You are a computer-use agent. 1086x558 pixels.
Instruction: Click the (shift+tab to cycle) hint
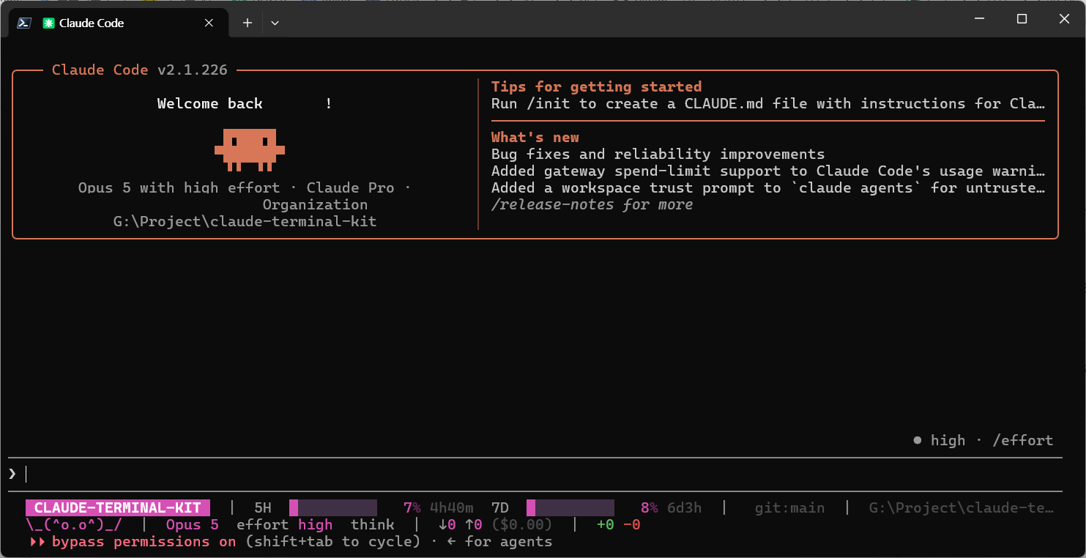coord(333,541)
